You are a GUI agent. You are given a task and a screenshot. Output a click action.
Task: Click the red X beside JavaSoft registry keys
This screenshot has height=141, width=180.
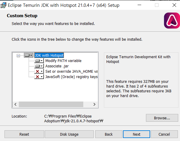pyautogui.click(x=37, y=77)
